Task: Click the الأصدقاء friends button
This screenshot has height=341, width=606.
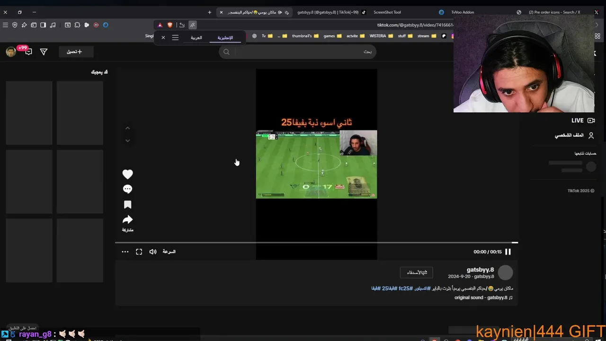Action: pos(417,272)
